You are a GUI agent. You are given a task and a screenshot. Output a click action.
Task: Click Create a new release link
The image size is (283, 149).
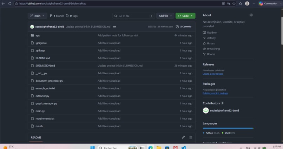213,74
